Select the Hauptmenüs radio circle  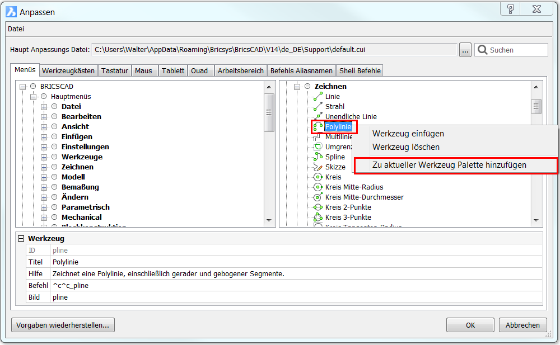(x=44, y=96)
